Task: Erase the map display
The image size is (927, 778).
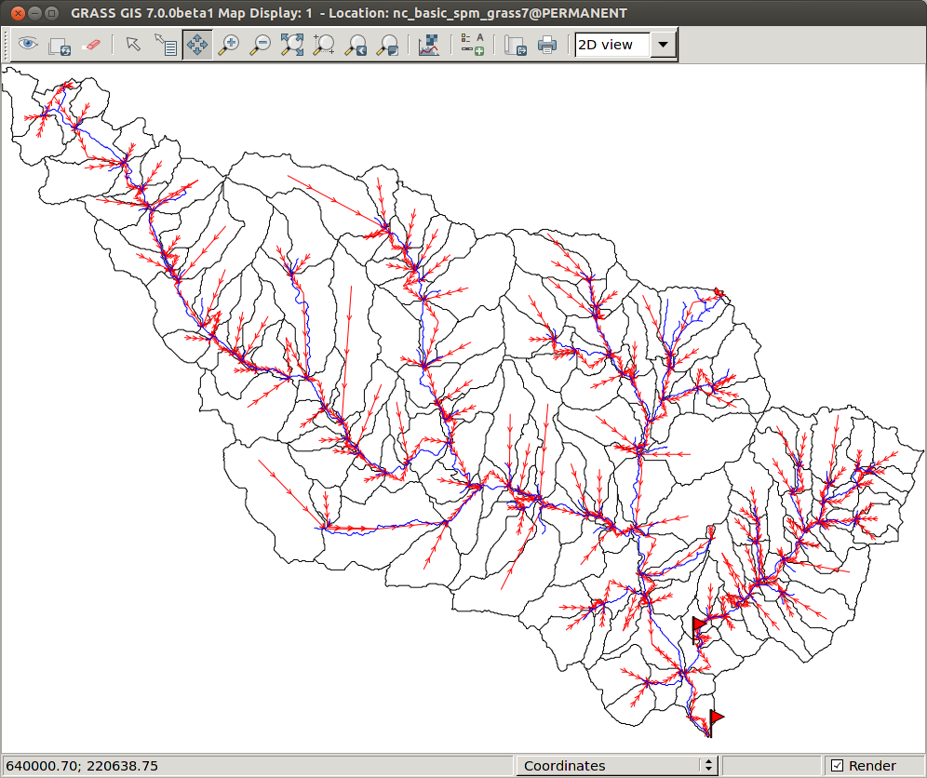Action: tap(90, 45)
